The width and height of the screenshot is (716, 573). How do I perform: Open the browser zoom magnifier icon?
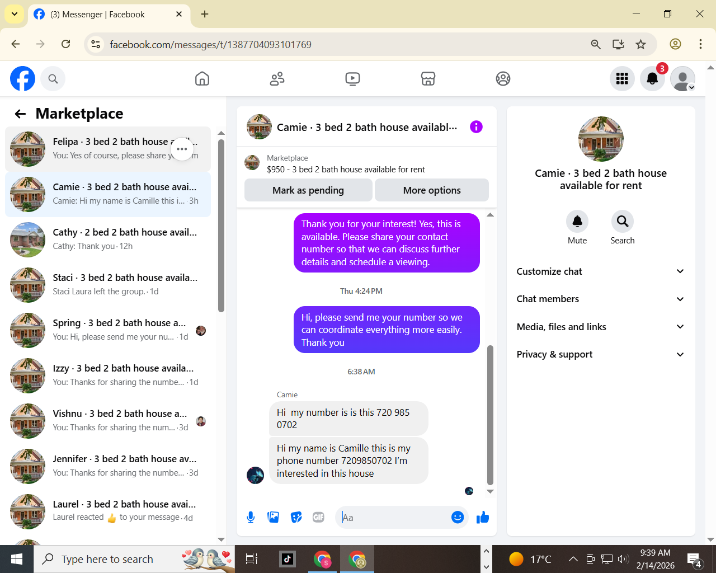596,44
